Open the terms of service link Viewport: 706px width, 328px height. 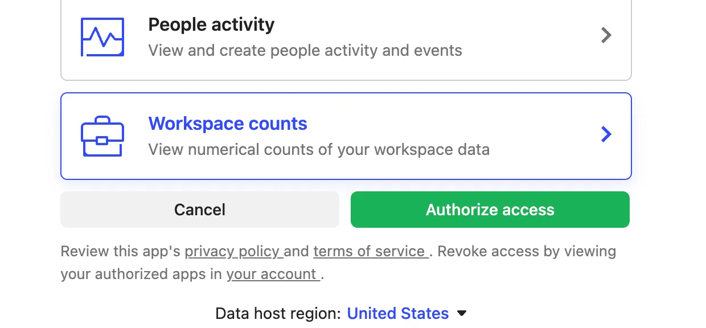click(371, 252)
